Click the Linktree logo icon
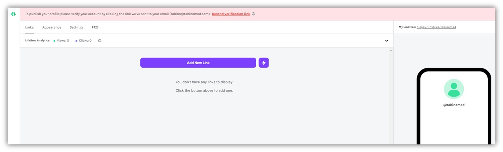The height and width of the screenshot is (152, 503). pos(13,14)
